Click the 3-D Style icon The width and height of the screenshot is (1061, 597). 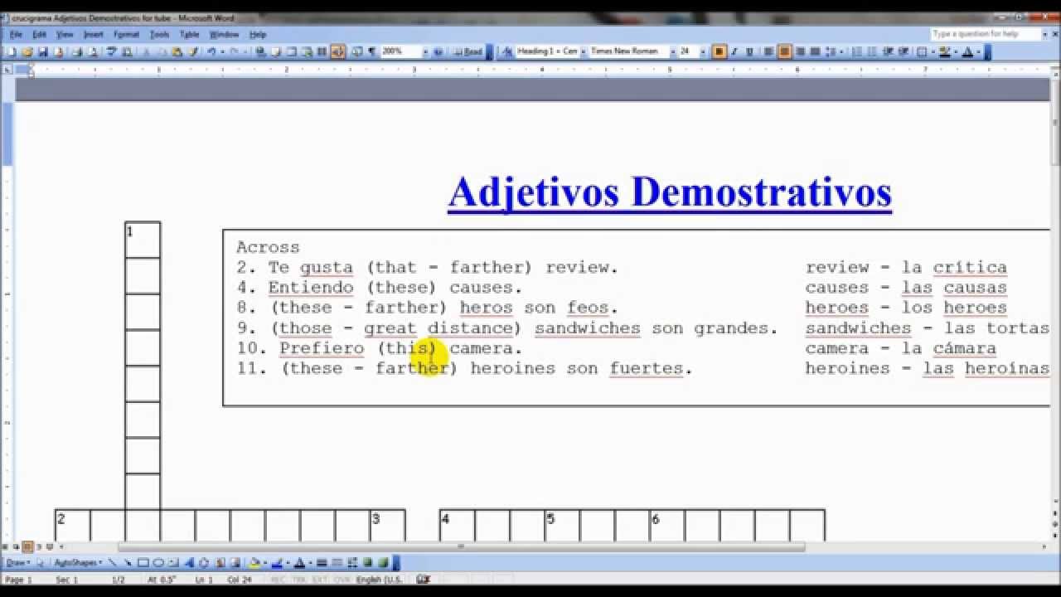click(383, 563)
